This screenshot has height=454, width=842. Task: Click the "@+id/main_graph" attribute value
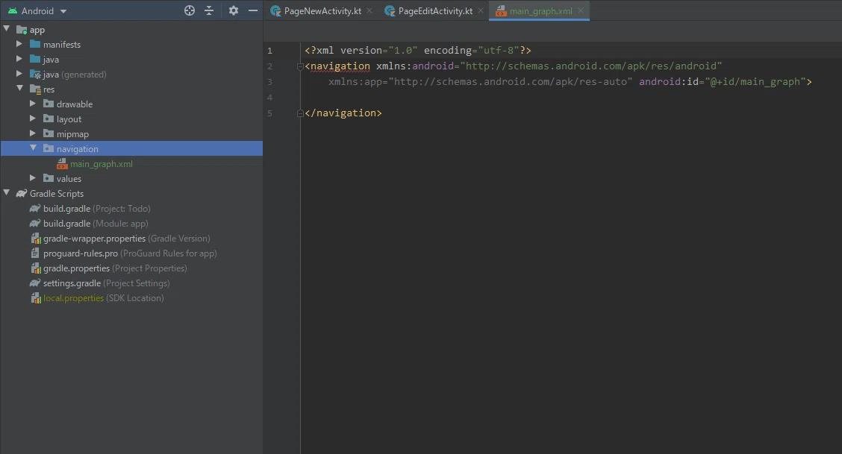[x=755, y=81]
